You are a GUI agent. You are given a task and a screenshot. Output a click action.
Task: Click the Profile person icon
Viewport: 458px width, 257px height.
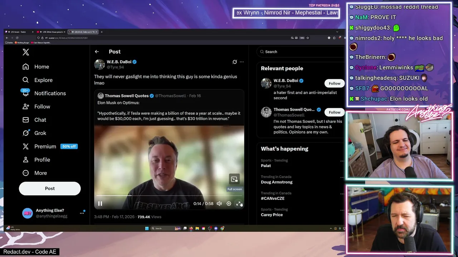coord(26,160)
